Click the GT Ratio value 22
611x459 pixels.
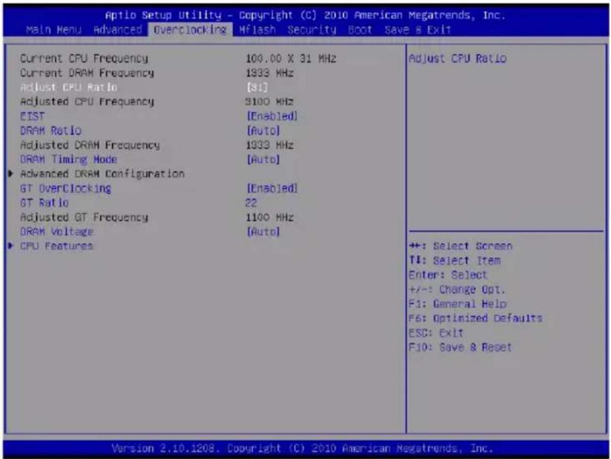click(251, 203)
